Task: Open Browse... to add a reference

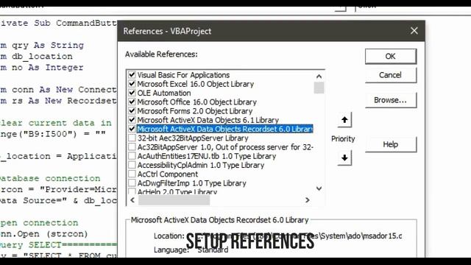Action: point(391,100)
